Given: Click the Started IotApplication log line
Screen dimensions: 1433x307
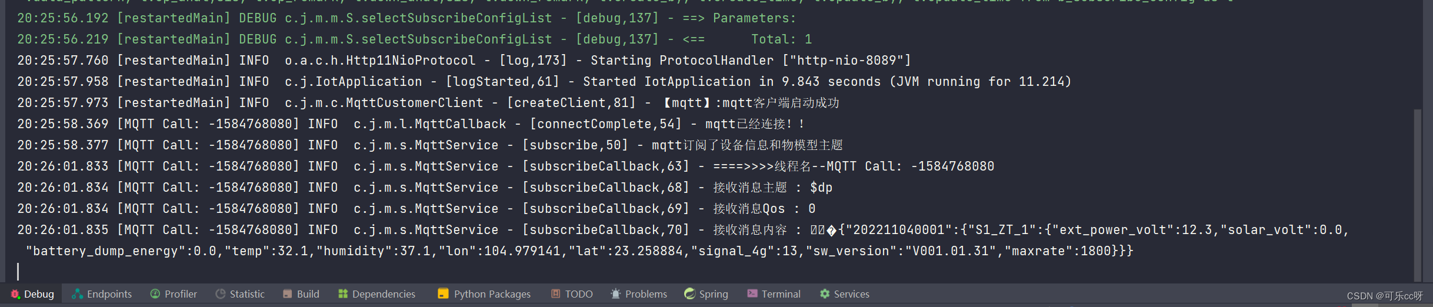Looking at the screenshot, I should tap(544, 82).
